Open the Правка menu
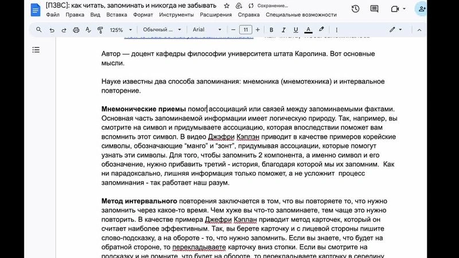This screenshot has height=258, width=459. pyautogui.click(x=75, y=15)
